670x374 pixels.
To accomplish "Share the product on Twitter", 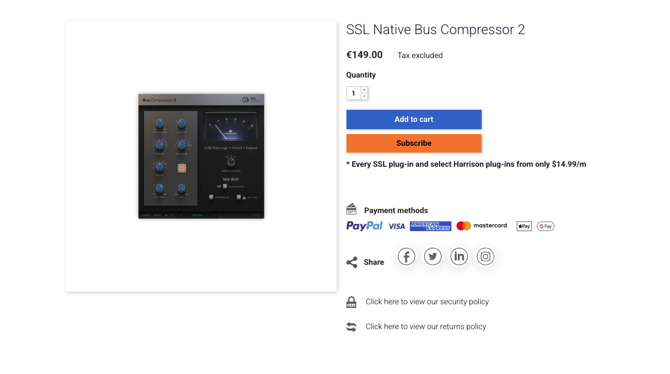I will (x=432, y=256).
